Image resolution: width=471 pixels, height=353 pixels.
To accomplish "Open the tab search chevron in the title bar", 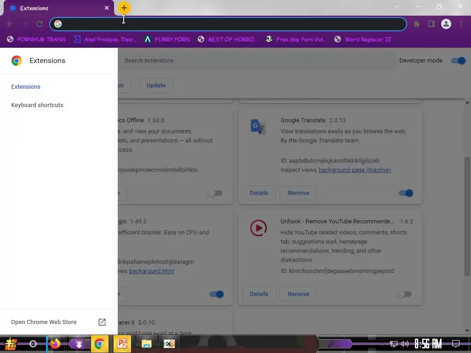I will coord(397,6).
